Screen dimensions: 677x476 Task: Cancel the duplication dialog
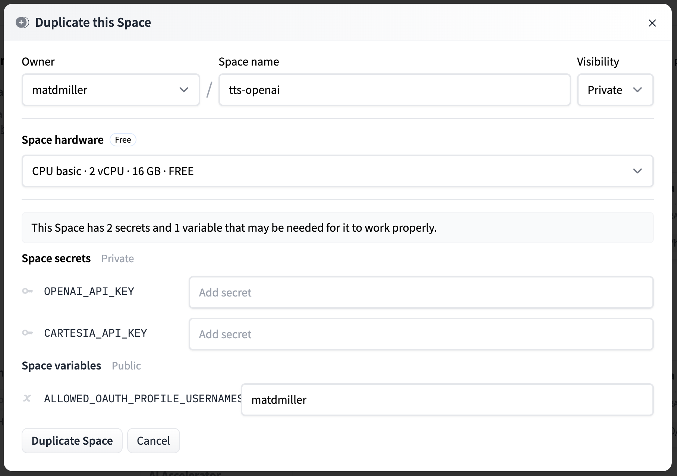(153, 441)
